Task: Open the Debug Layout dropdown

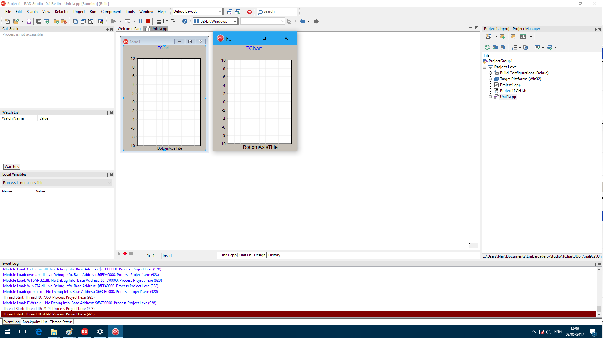Action: click(x=220, y=11)
